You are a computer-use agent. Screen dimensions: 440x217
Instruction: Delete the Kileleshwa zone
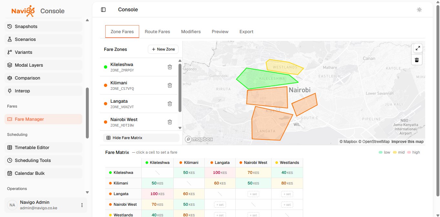(x=170, y=67)
